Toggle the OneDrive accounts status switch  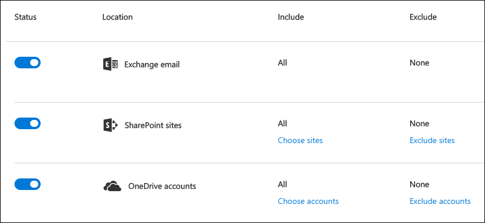(x=27, y=184)
